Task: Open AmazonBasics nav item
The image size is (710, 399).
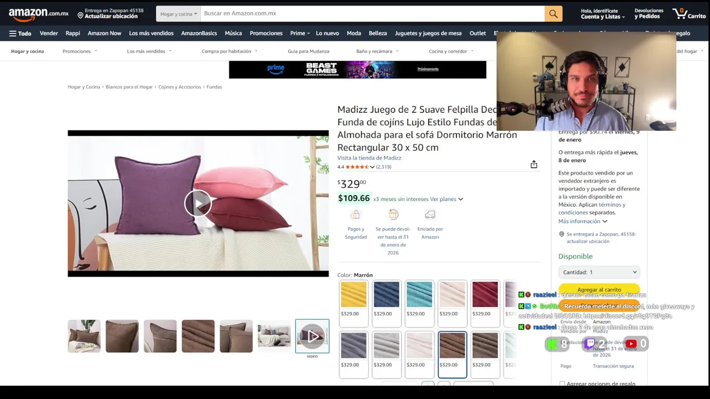Action: [199, 33]
